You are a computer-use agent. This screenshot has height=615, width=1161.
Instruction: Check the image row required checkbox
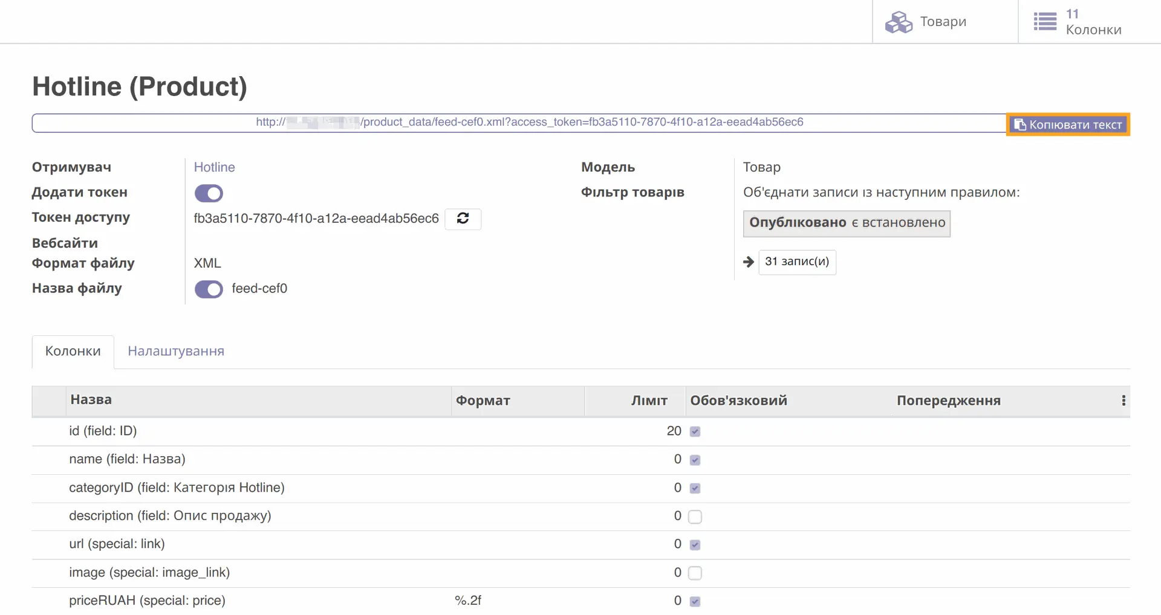coord(695,573)
